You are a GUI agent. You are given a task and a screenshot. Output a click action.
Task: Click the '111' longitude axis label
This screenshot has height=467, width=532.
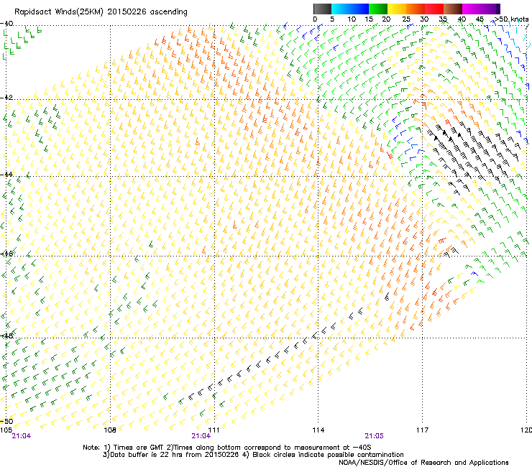click(214, 430)
